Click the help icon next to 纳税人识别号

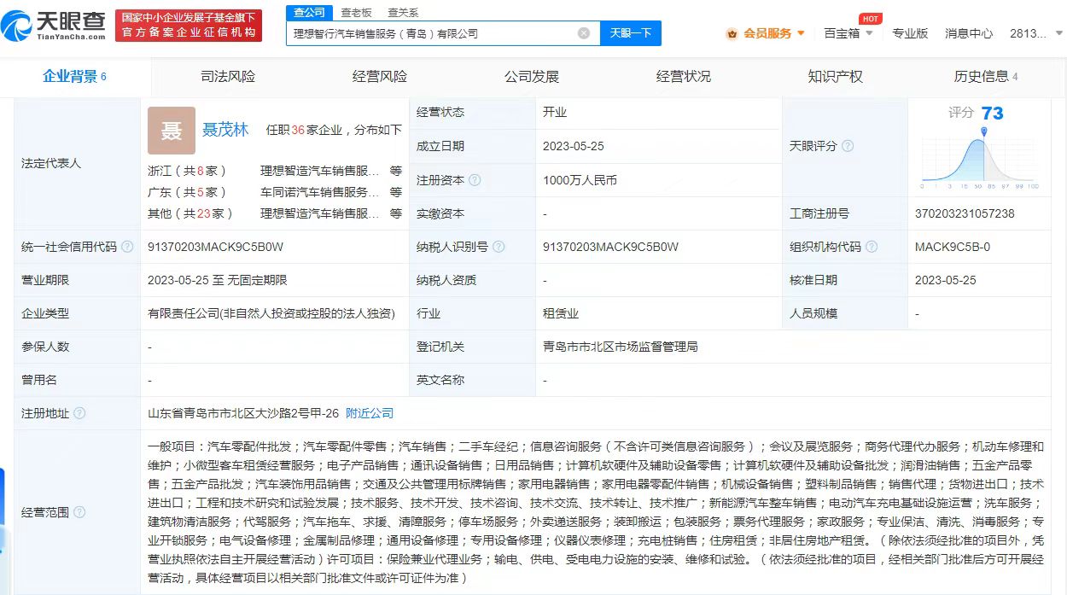[x=499, y=247]
